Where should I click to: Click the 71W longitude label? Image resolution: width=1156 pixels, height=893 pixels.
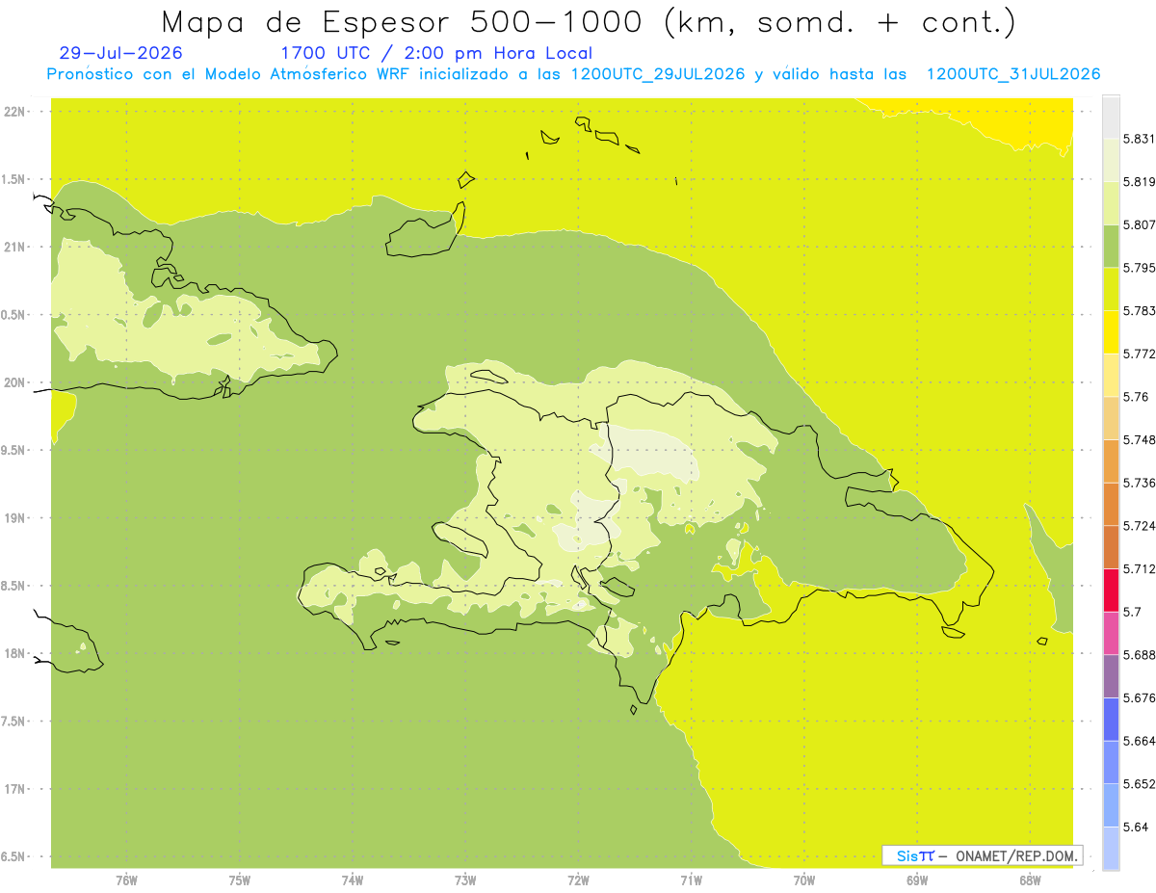pyautogui.click(x=691, y=880)
